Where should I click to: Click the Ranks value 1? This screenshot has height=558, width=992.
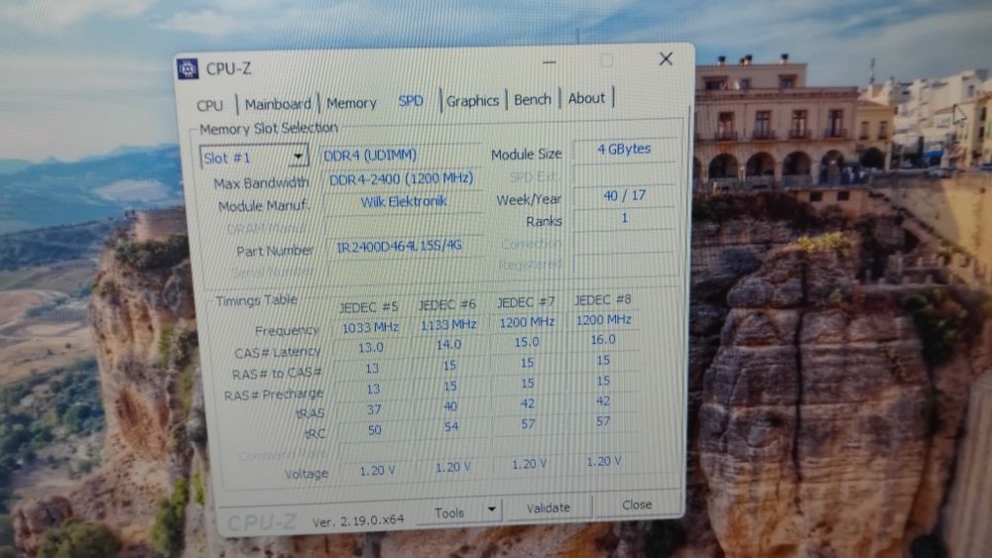(624, 218)
